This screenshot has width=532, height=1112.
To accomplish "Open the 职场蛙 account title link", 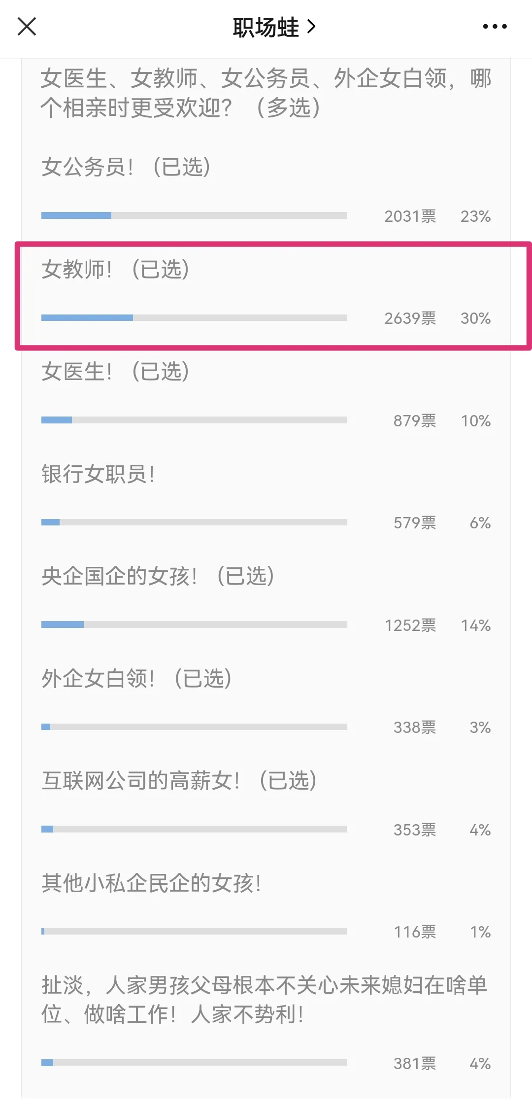I will pyautogui.click(x=266, y=27).
